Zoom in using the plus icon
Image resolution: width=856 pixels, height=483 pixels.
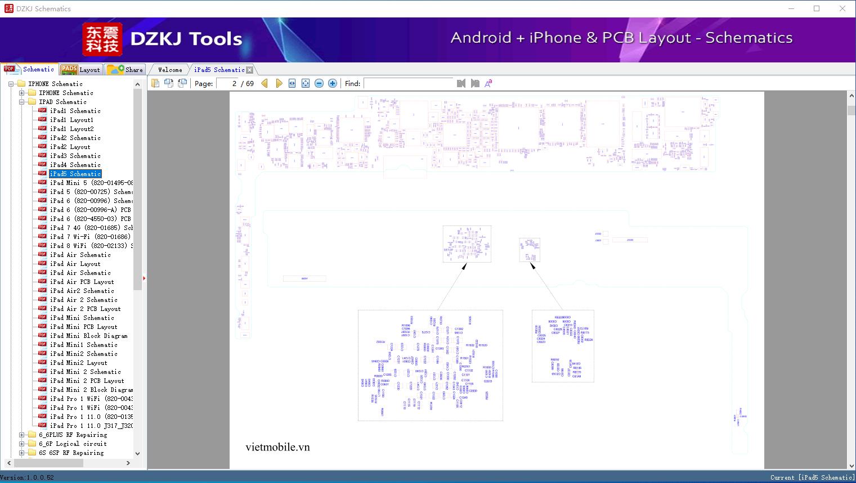[333, 83]
